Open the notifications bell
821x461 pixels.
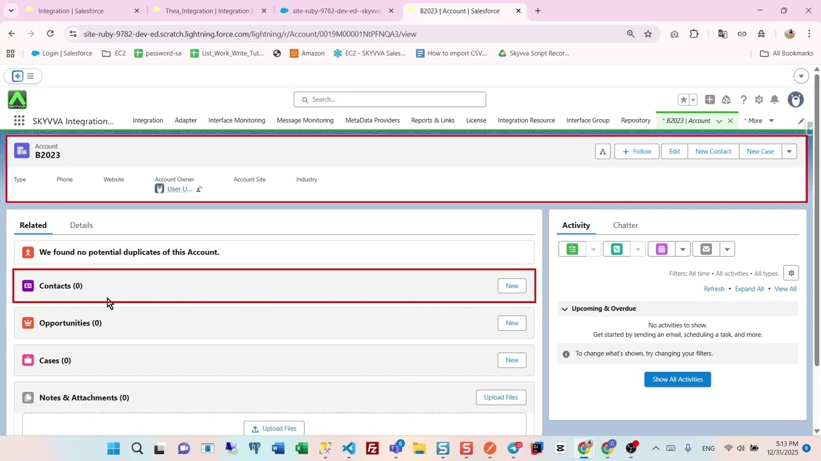[775, 99]
